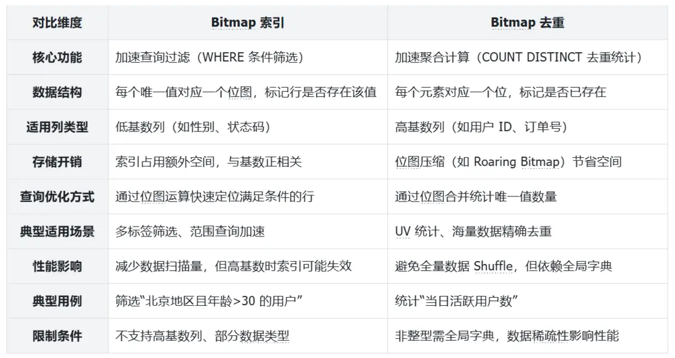Image resolution: width=675 pixels, height=358 pixels.
Task: Select the 查询优化方式 row label
Action: [57, 197]
